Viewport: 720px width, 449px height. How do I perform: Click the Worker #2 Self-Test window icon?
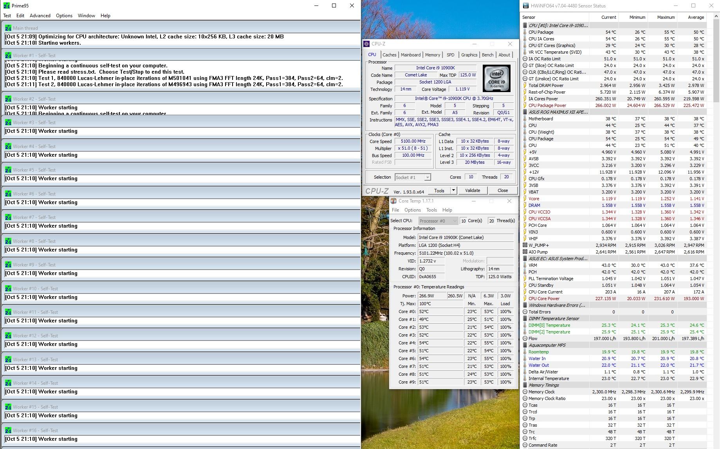8,99
